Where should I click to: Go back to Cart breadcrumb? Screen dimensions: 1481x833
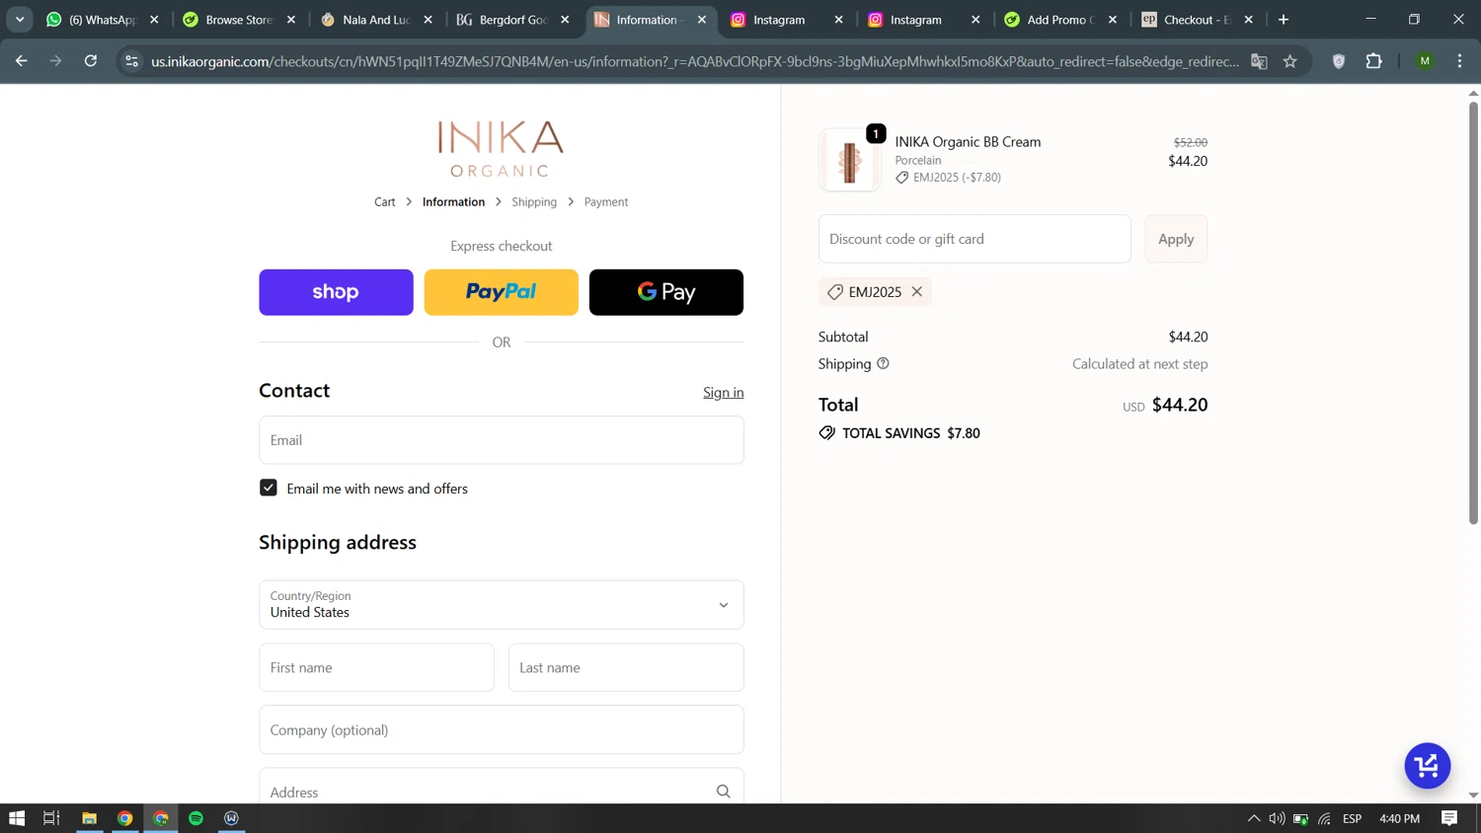point(384,201)
